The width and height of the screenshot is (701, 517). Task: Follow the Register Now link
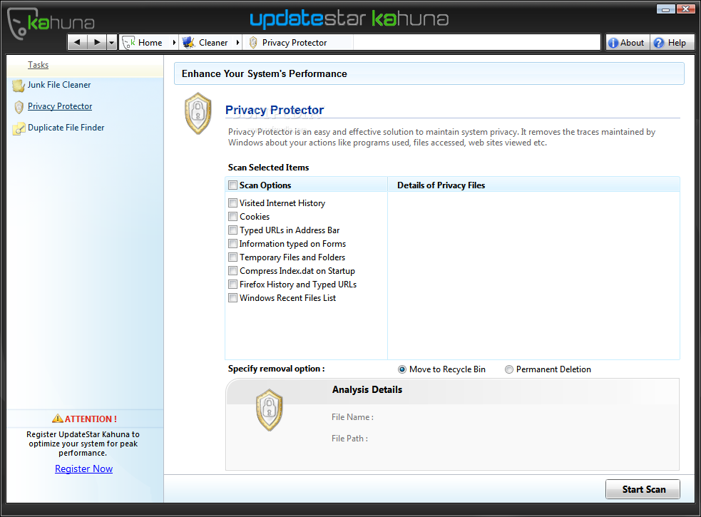83,469
